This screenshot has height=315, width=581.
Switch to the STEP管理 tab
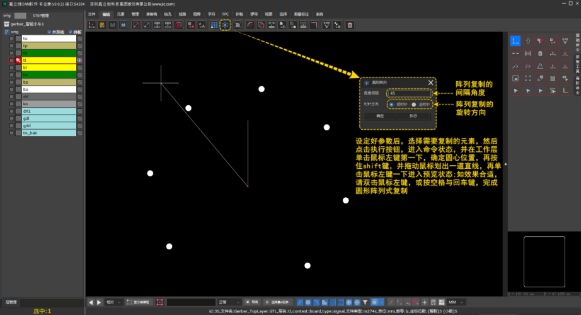point(40,16)
